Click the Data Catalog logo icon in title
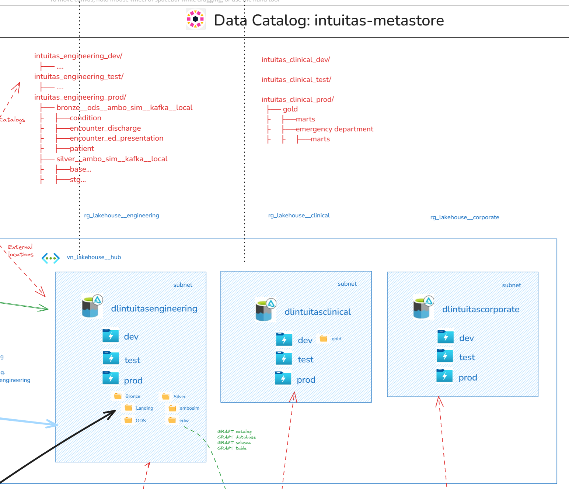The image size is (569, 489). (196, 20)
